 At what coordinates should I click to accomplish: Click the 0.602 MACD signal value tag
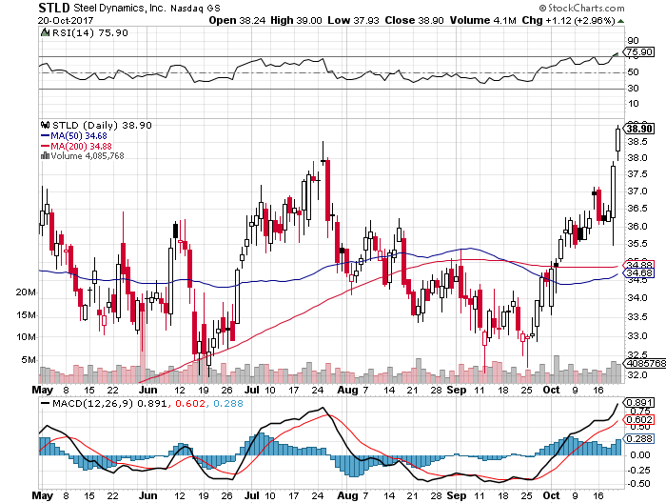[639, 419]
